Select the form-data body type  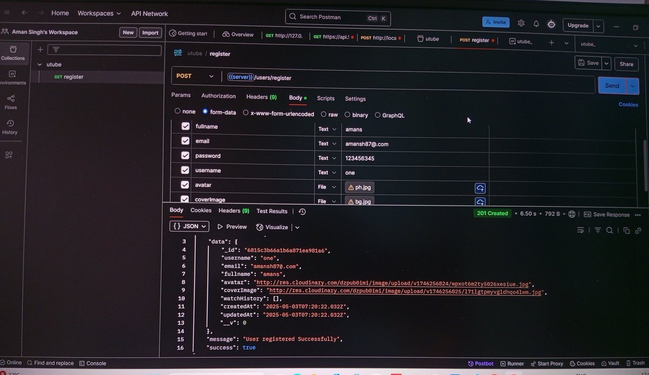(205, 111)
